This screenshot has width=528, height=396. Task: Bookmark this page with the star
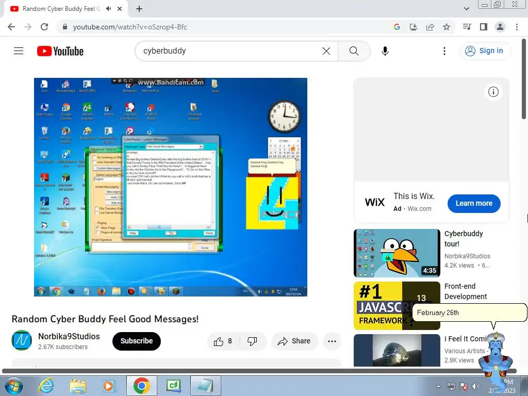pyautogui.click(x=447, y=27)
